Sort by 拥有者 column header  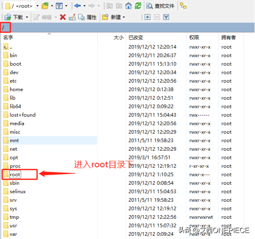(231, 38)
